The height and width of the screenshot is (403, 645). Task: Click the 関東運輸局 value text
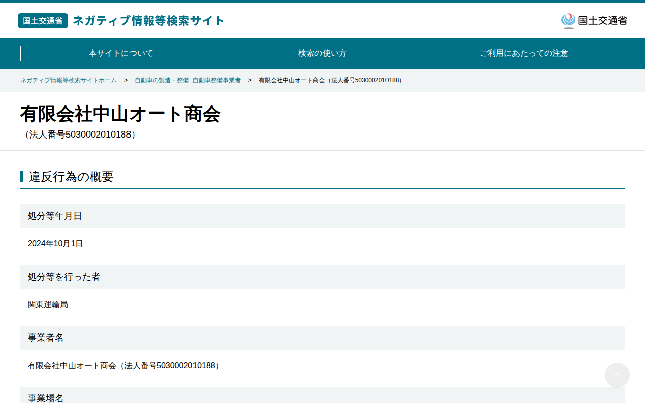[48, 305]
